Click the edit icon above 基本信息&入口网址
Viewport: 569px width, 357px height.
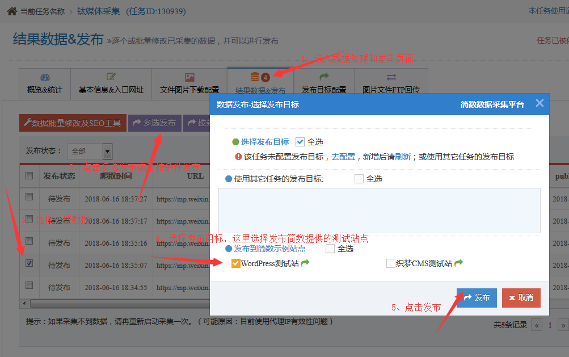click(x=111, y=77)
